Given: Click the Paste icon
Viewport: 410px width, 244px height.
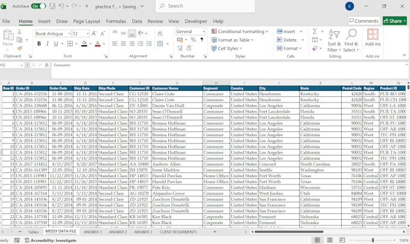Looking at the screenshot, I should click(x=8, y=35).
